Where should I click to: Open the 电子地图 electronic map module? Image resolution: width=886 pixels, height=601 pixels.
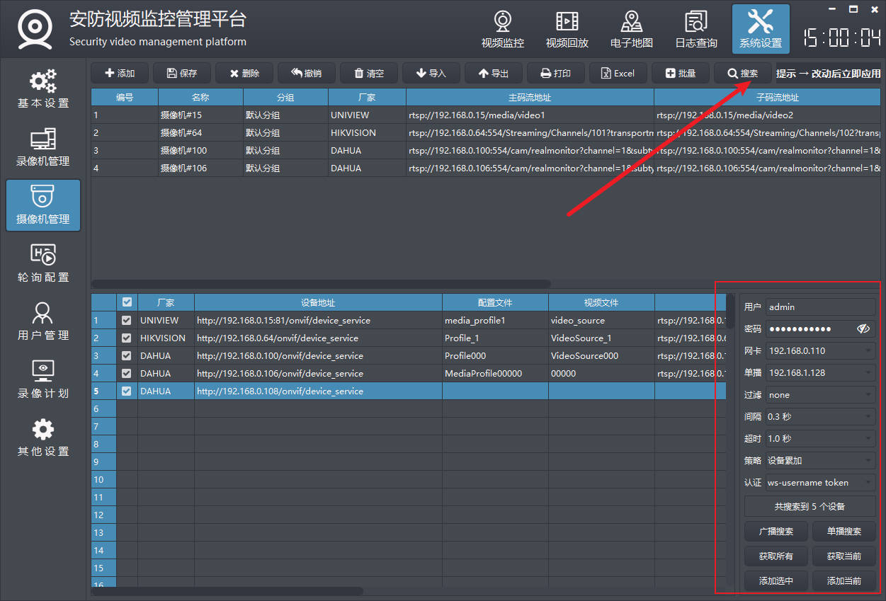tap(631, 30)
